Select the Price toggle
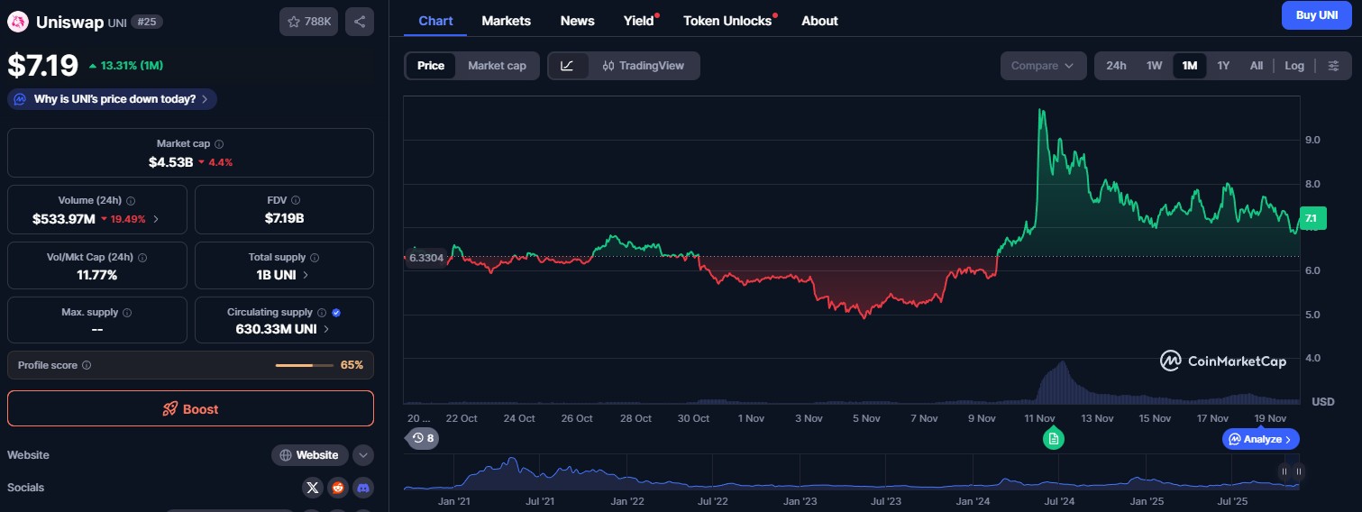The width and height of the screenshot is (1362, 512). 431,66
